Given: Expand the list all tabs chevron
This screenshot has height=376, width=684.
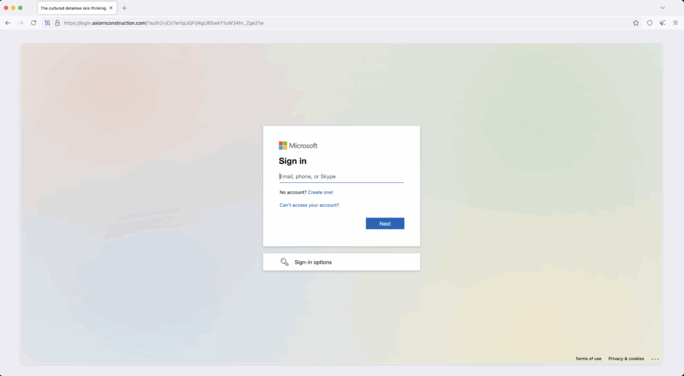Looking at the screenshot, I should [x=662, y=8].
